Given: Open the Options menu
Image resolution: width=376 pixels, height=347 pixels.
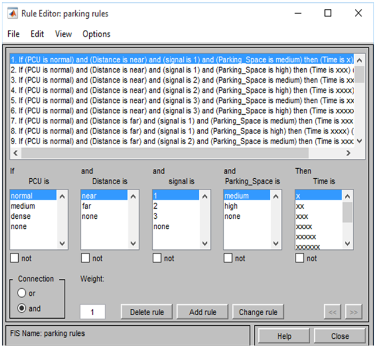Looking at the screenshot, I should [x=96, y=34].
